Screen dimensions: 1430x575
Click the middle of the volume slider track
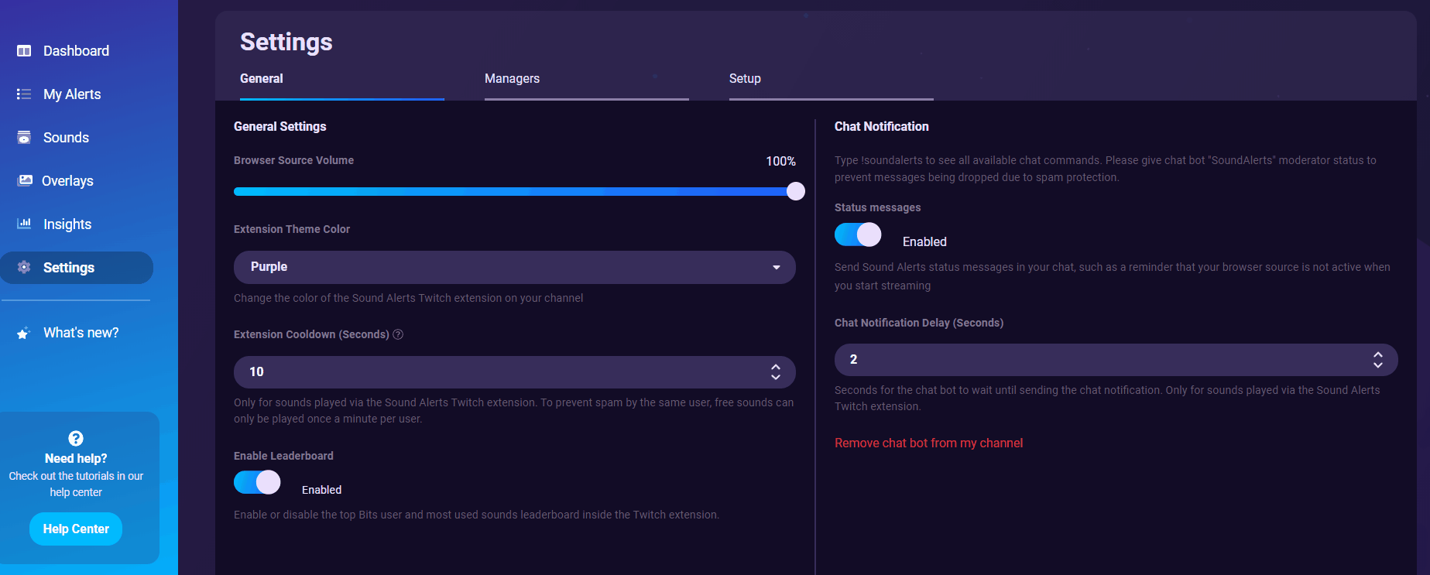[x=515, y=191]
